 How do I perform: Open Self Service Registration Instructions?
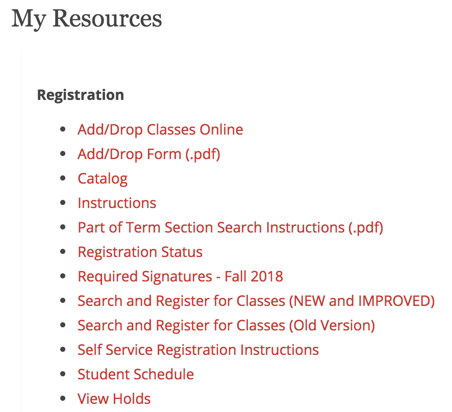click(198, 350)
